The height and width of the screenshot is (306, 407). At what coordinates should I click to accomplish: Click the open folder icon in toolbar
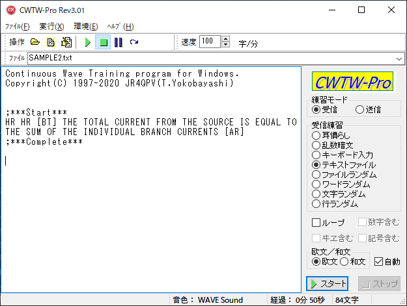point(35,42)
